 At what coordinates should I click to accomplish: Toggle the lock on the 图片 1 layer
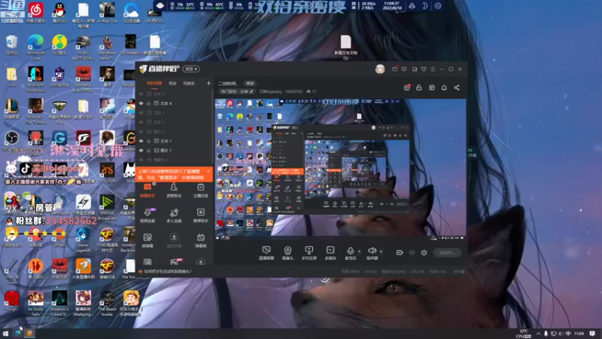click(148, 150)
